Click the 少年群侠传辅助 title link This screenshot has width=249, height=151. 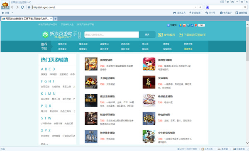point(166,133)
